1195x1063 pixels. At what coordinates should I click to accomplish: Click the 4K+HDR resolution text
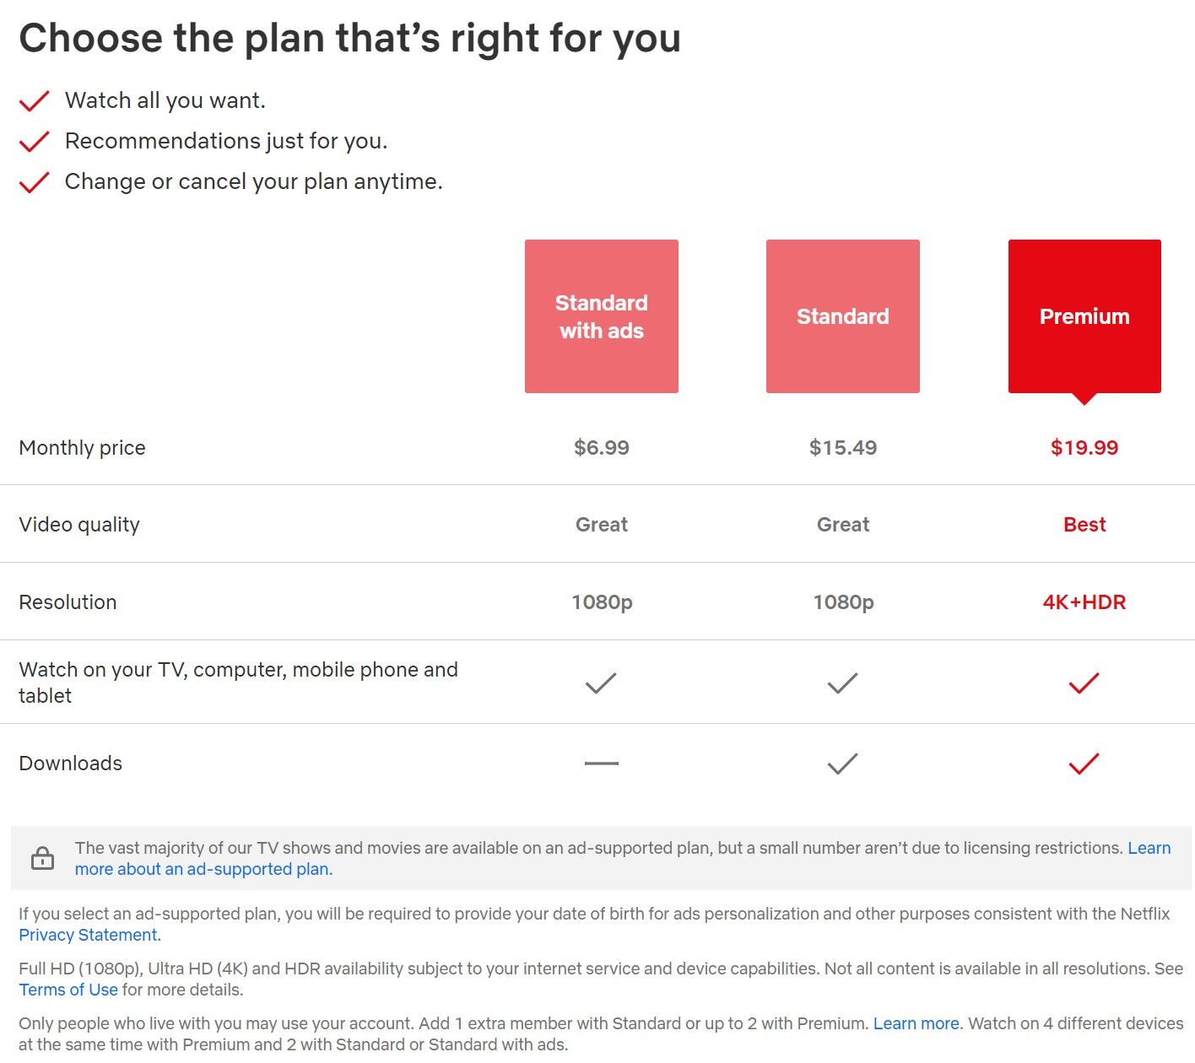click(1084, 602)
